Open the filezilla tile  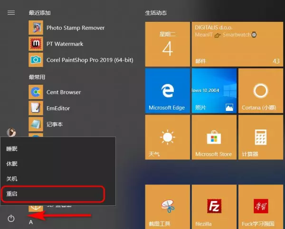coord(214,207)
